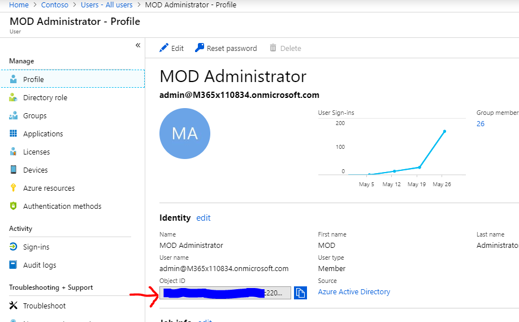Image resolution: width=519 pixels, height=322 pixels.
Task: Click the Applications grid icon
Action: coord(13,134)
